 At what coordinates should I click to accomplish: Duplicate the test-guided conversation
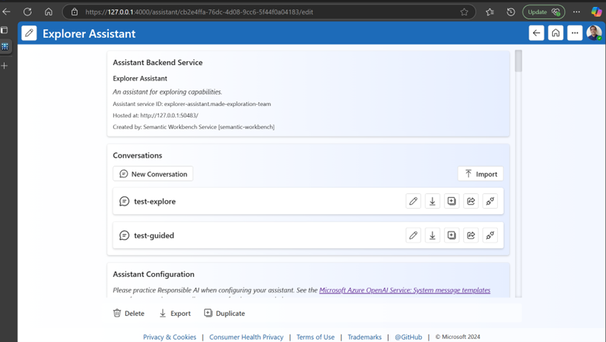[452, 235]
